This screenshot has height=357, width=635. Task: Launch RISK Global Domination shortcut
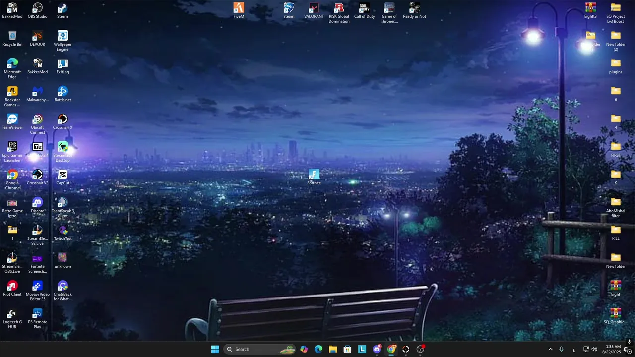[x=339, y=13]
